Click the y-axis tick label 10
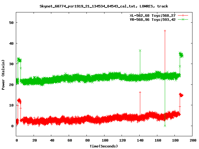Viewport: 199px width, 149px height. tap(11, 105)
